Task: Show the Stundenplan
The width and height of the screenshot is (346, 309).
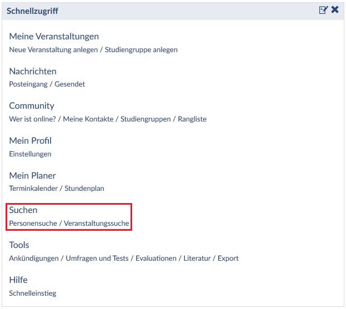Action: [x=84, y=188]
